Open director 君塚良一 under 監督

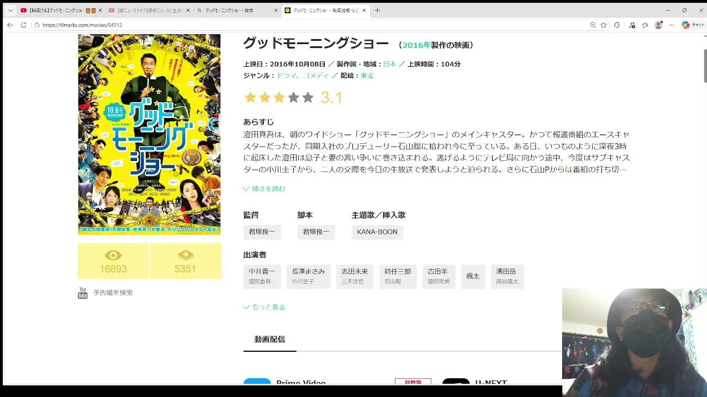click(262, 232)
